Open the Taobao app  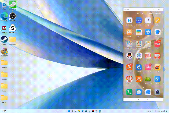coord(139,79)
